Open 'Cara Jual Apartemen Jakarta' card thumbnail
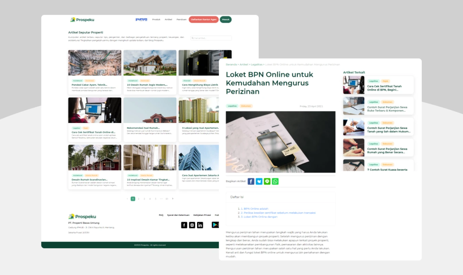This screenshot has width=463, height=275. coord(199,157)
